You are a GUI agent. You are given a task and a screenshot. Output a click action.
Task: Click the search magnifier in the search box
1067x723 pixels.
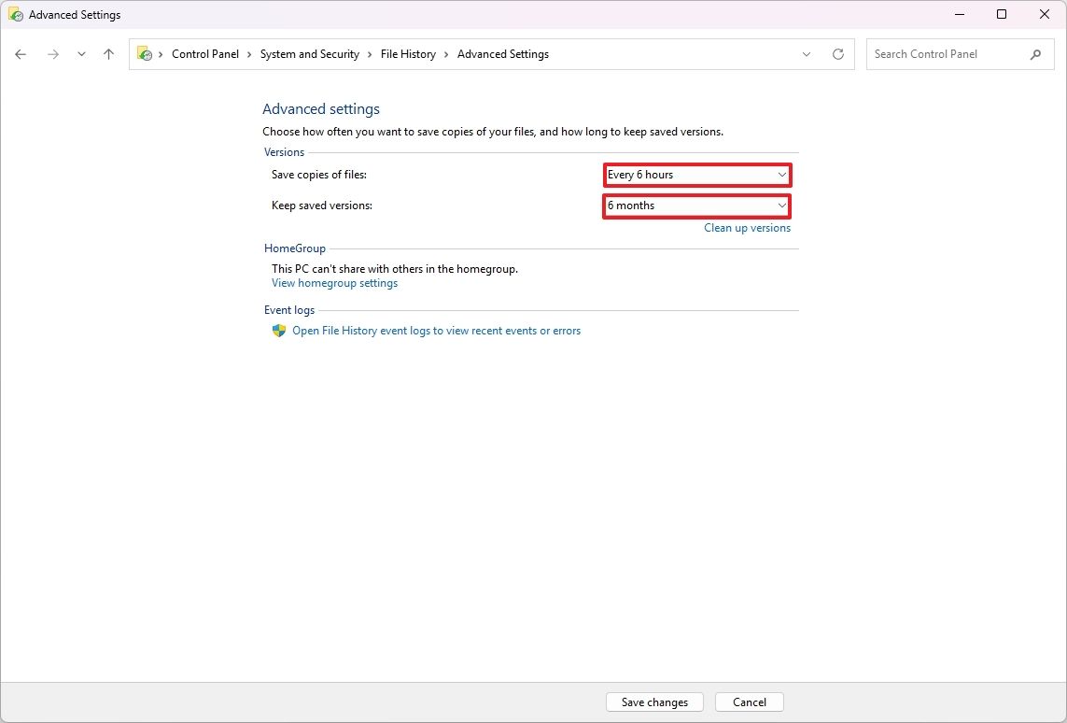[1035, 54]
